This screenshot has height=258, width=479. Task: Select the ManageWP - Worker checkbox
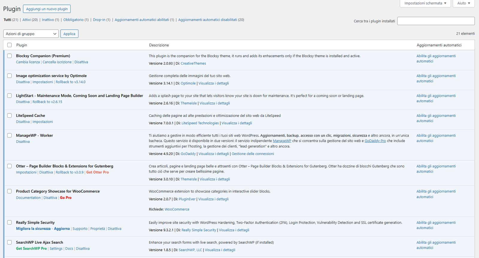coord(10,135)
